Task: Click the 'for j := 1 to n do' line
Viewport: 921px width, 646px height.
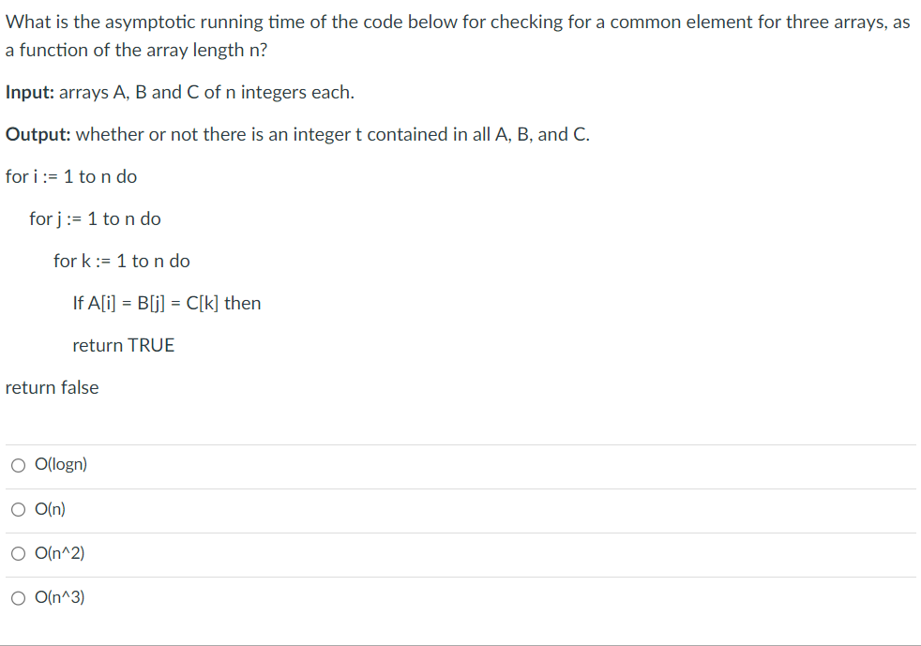Action: click(94, 218)
